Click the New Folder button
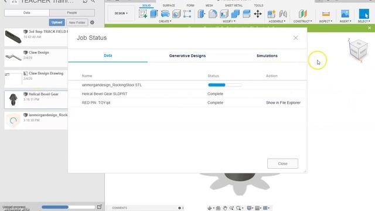The image size is (375, 211). tap(77, 22)
